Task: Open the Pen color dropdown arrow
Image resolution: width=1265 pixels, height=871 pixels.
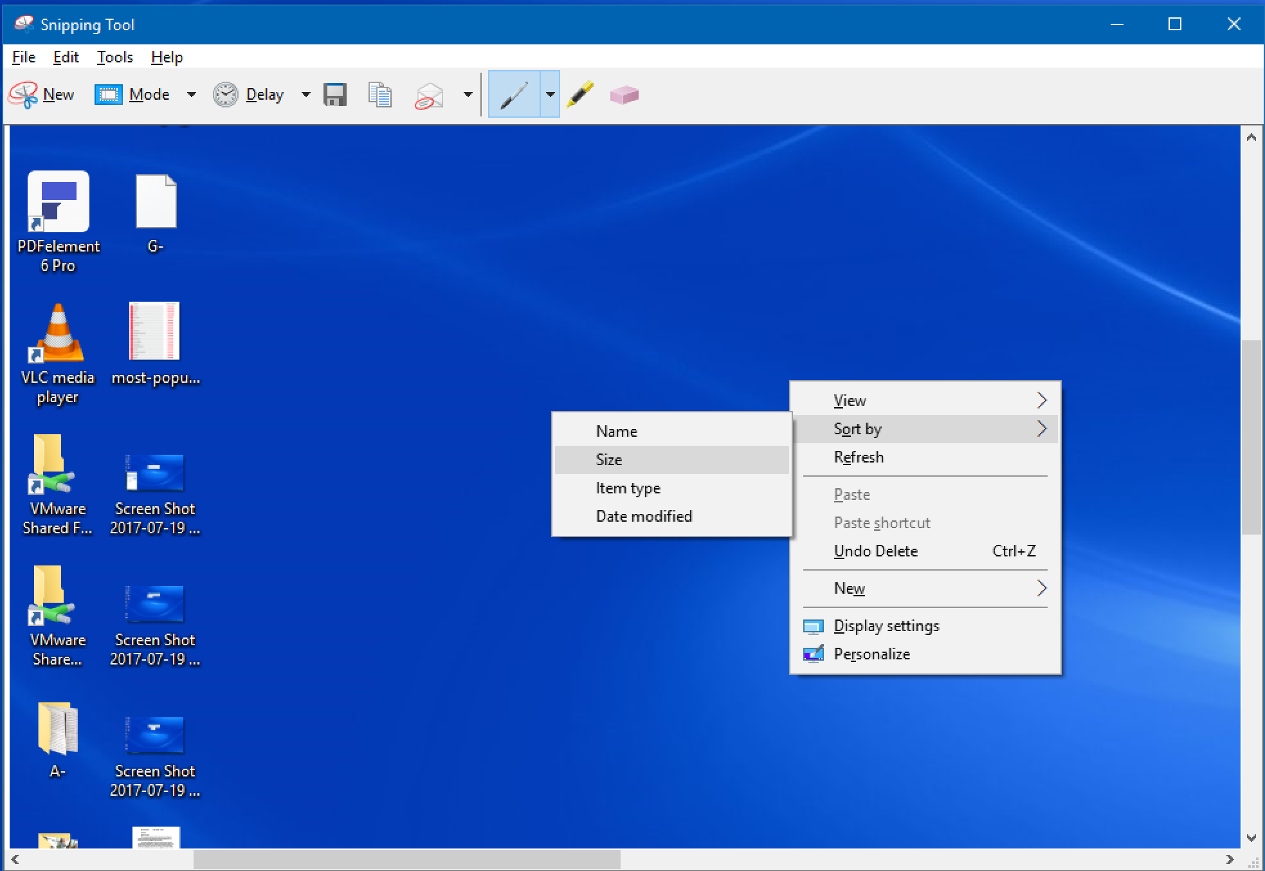Action: [x=550, y=94]
